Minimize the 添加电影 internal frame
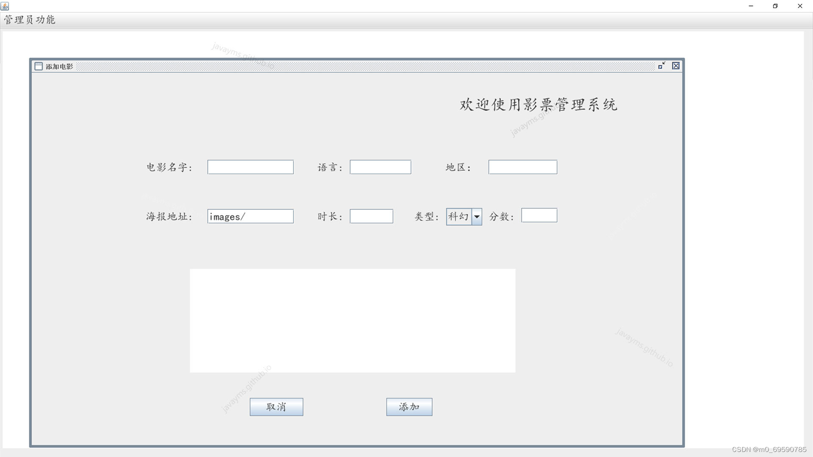This screenshot has width=813, height=457. pyautogui.click(x=662, y=66)
